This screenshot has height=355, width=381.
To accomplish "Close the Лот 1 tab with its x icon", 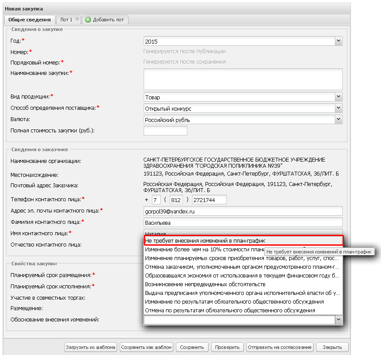I will pos(77,19).
